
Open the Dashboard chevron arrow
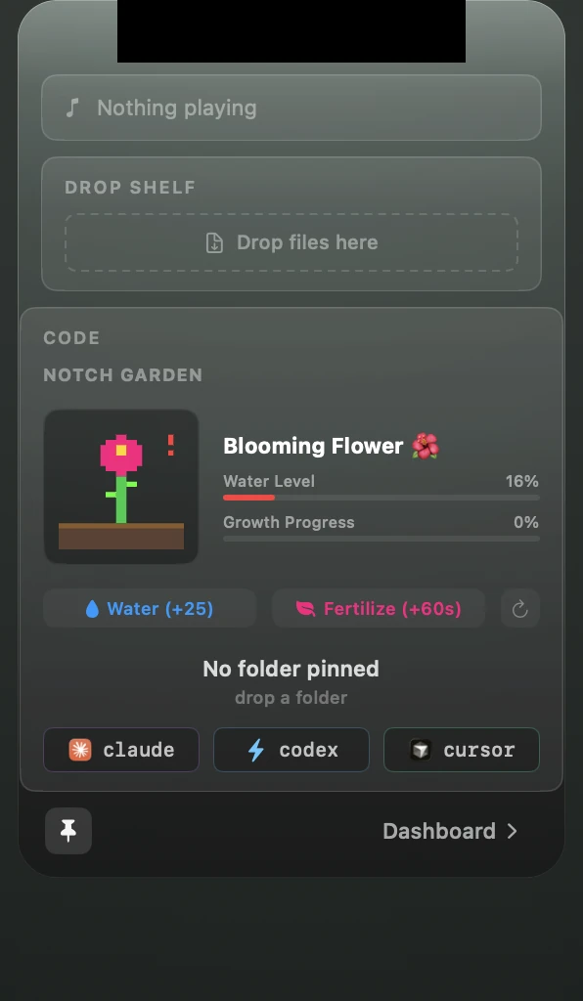coord(513,831)
